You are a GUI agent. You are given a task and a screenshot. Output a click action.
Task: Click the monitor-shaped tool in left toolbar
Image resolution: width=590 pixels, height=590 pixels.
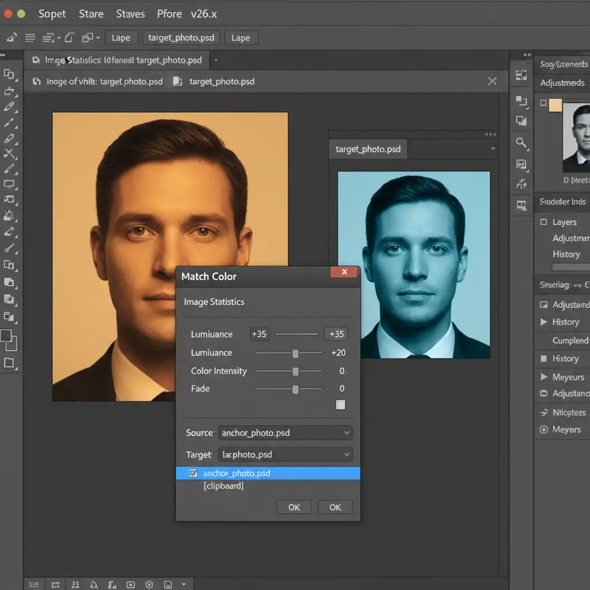pyautogui.click(x=9, y=184)
